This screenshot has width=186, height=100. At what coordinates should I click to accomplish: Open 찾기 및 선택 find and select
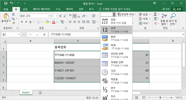point(173,19)
